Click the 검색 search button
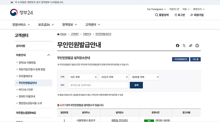This screenshot has width=220, height=122. (x=136, y=85)
